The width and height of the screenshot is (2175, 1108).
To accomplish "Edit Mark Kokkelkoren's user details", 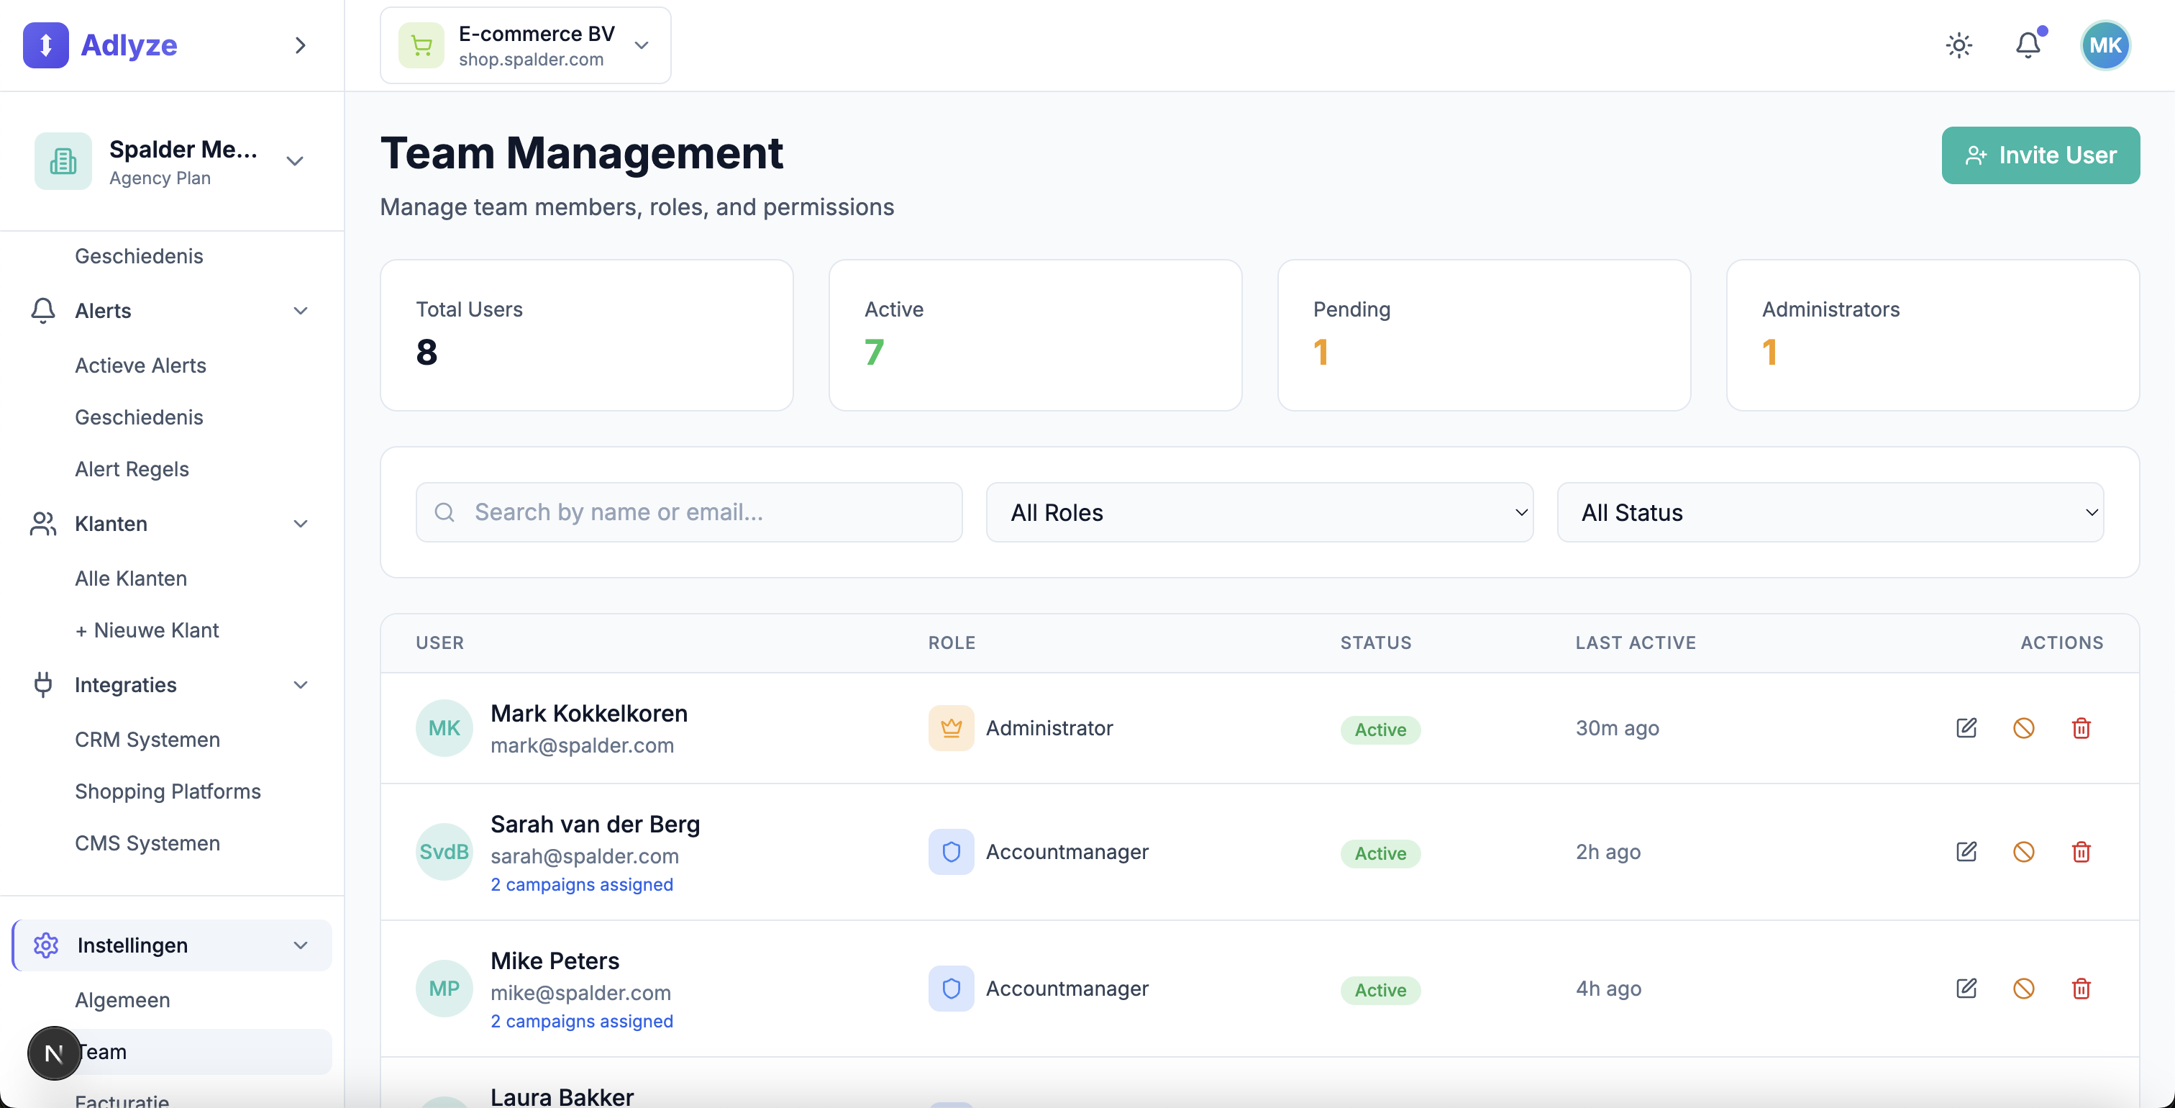I will click(x=1966, y=728).
